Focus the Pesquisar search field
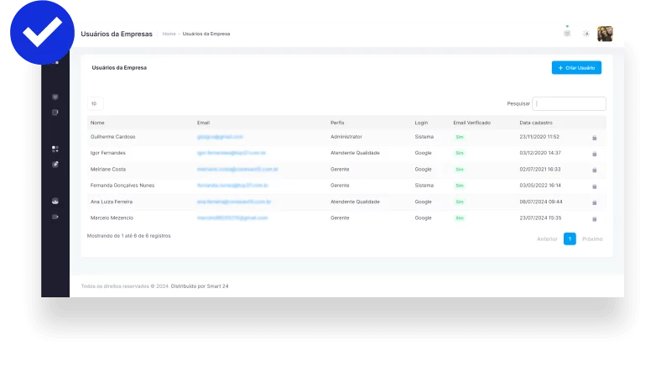Viewport: 666px width, 367px height. tap(570, 103)
